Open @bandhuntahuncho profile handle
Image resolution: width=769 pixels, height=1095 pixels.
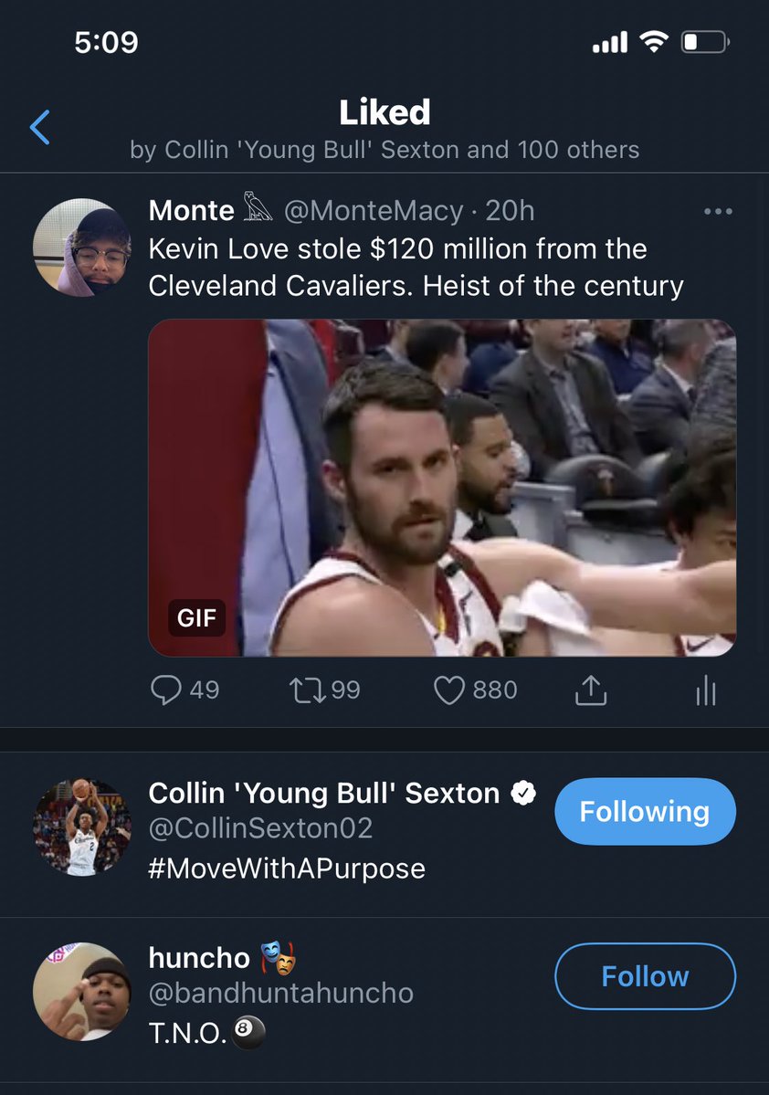280,993
